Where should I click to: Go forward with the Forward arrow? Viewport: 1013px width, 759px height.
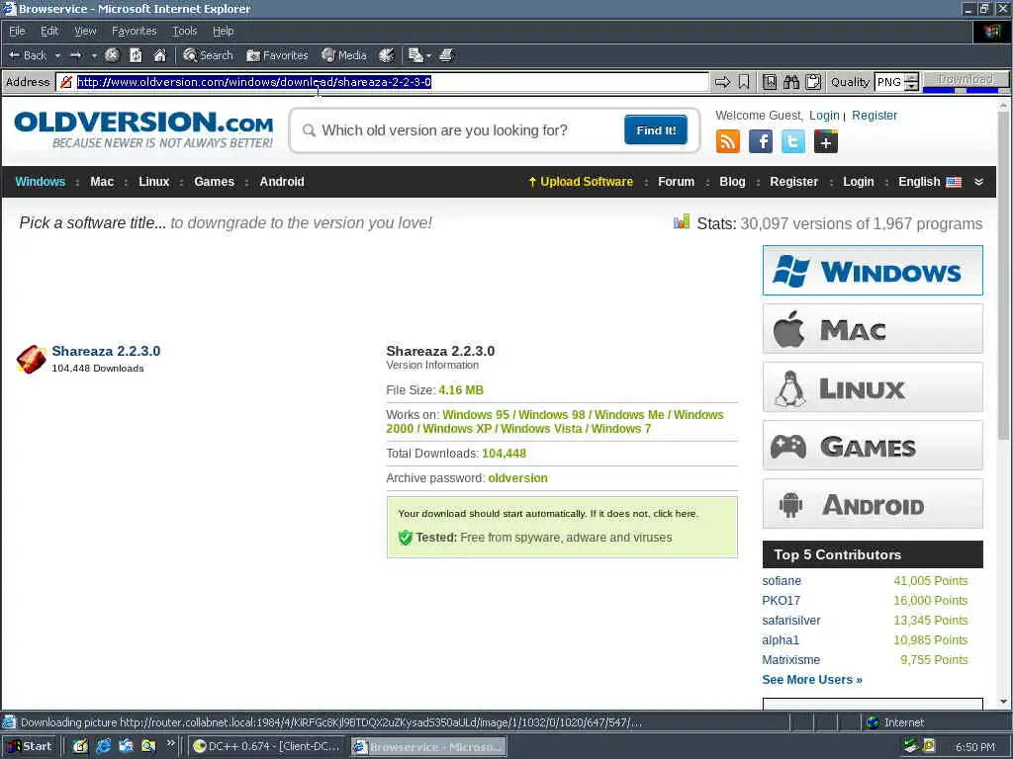pos(75,55)
